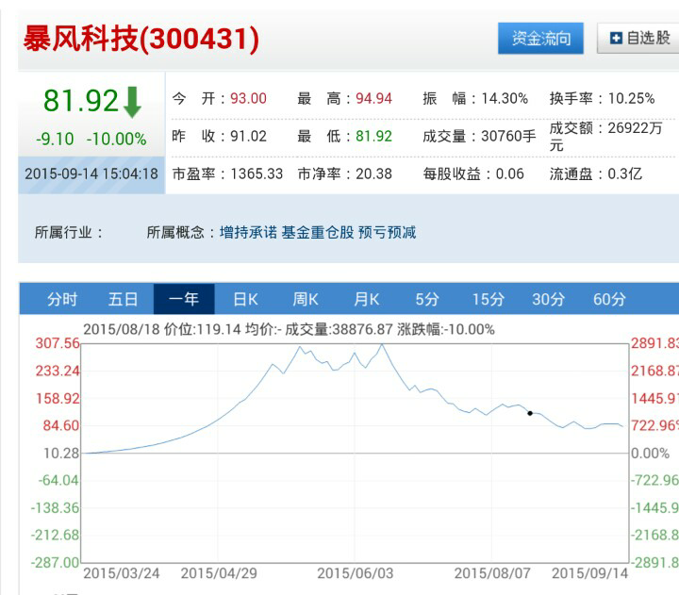The image size is (679, 595).
Task: Click the plus icon on 自选股
Action: tap(616, 38)
